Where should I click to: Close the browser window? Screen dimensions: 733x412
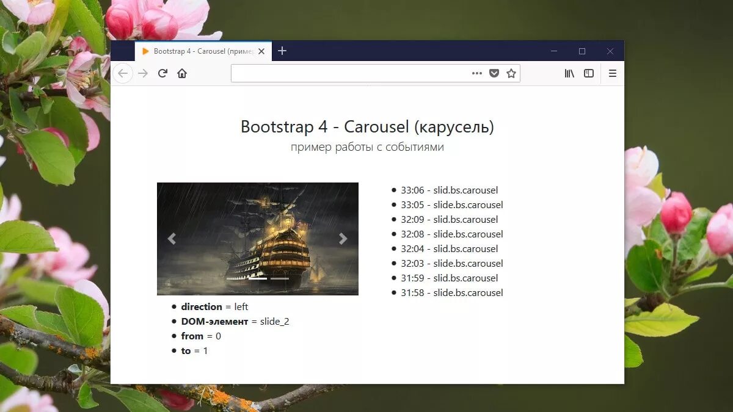[x=610, y=51]
